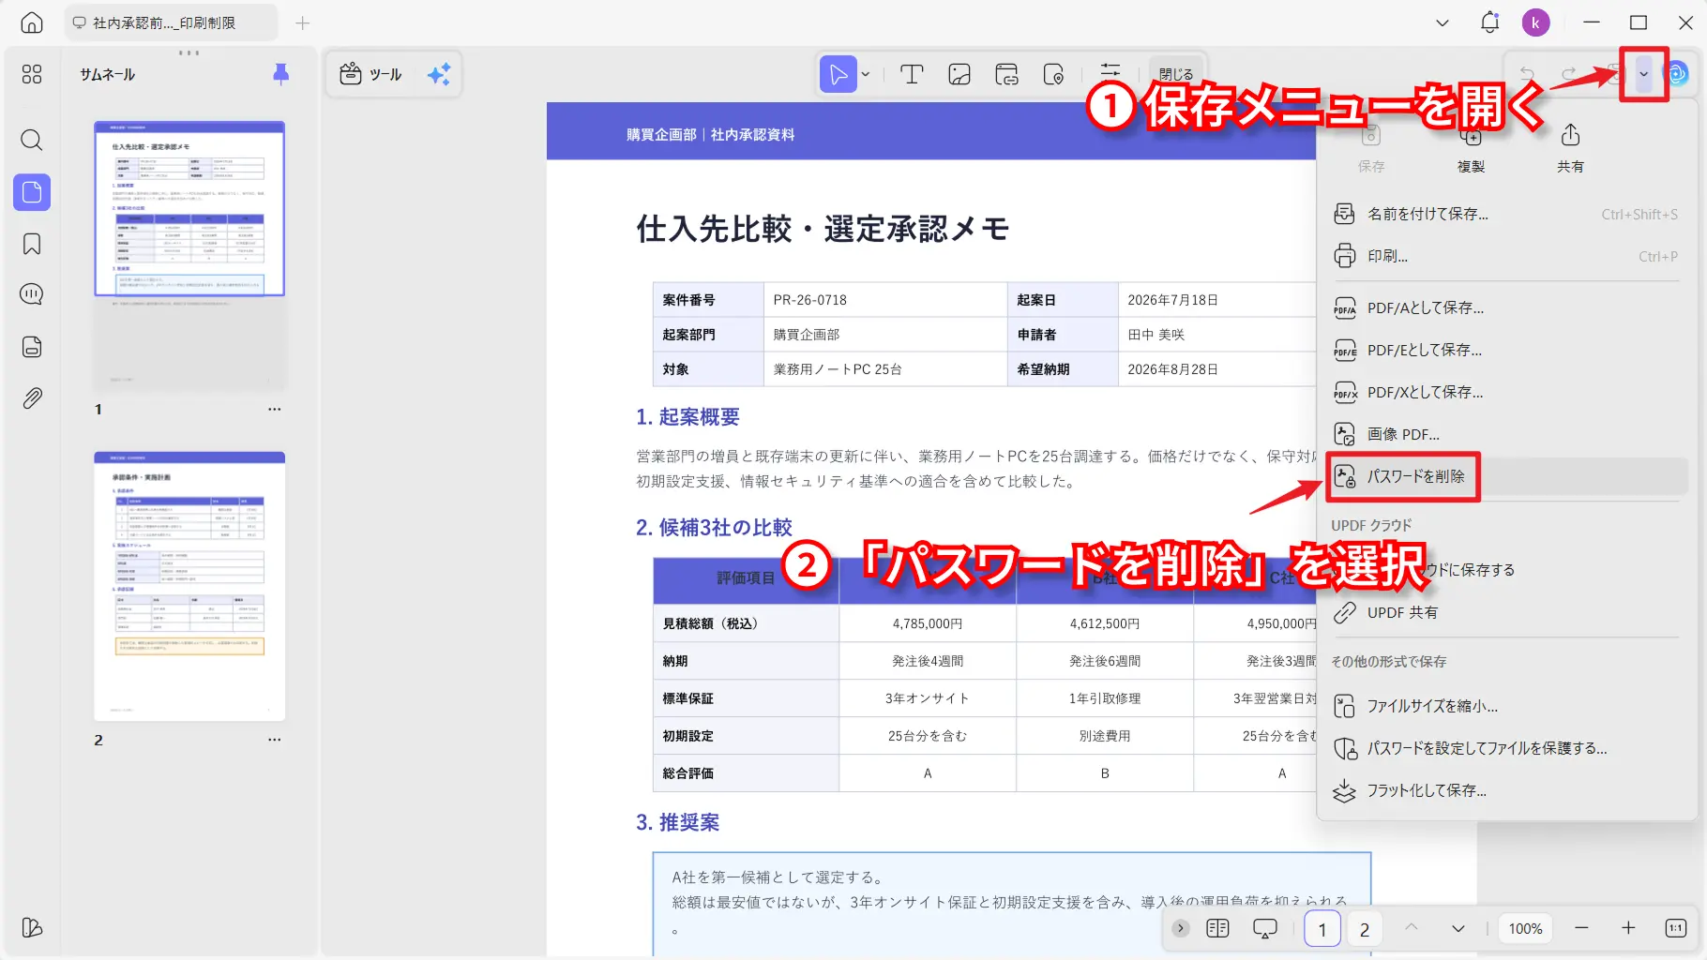Viewport: 1707px width, 960px height.
Task: Choose 画像 PDF... option
Action: pos(1505,434)
